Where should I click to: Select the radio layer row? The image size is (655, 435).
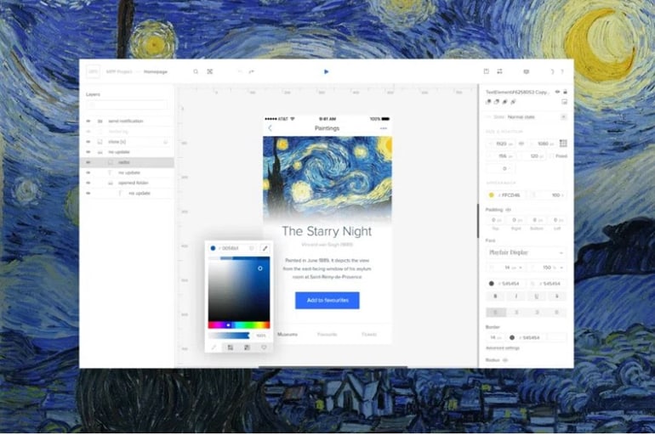127,162
